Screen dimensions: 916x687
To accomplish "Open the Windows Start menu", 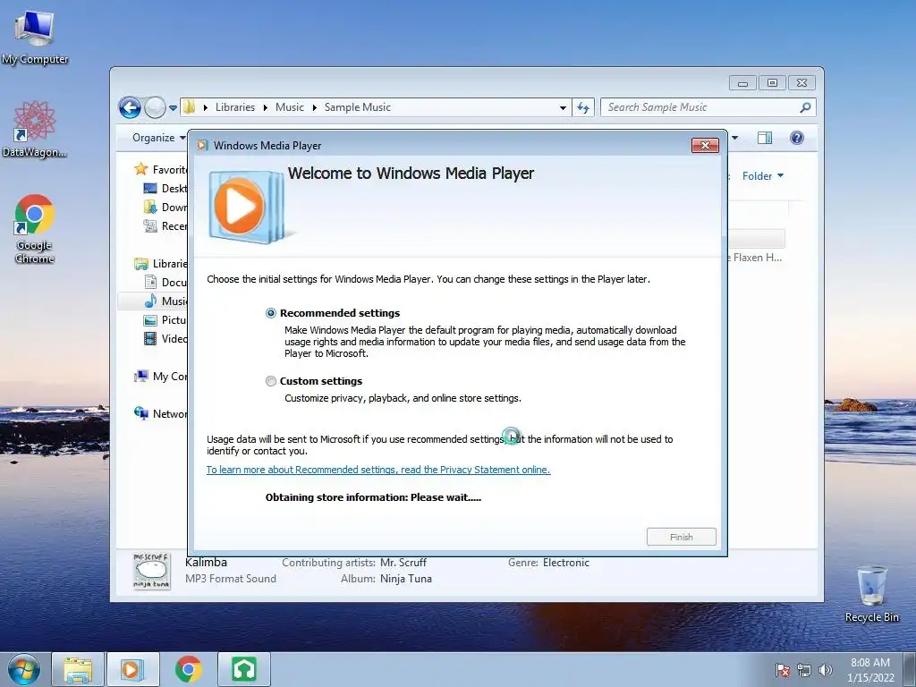I will [x=24, y=669].
